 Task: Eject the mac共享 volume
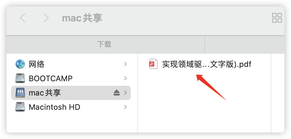pyautogui.click(x=117, y=93)
